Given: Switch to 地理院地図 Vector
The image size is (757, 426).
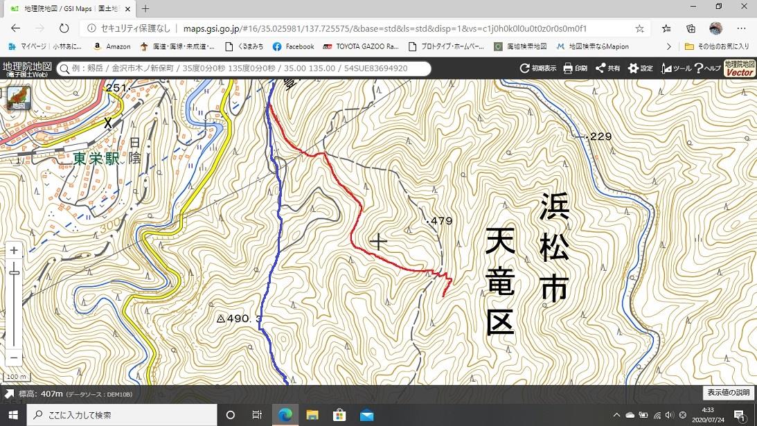Looking at the screenshot, I should pos(740,69).
